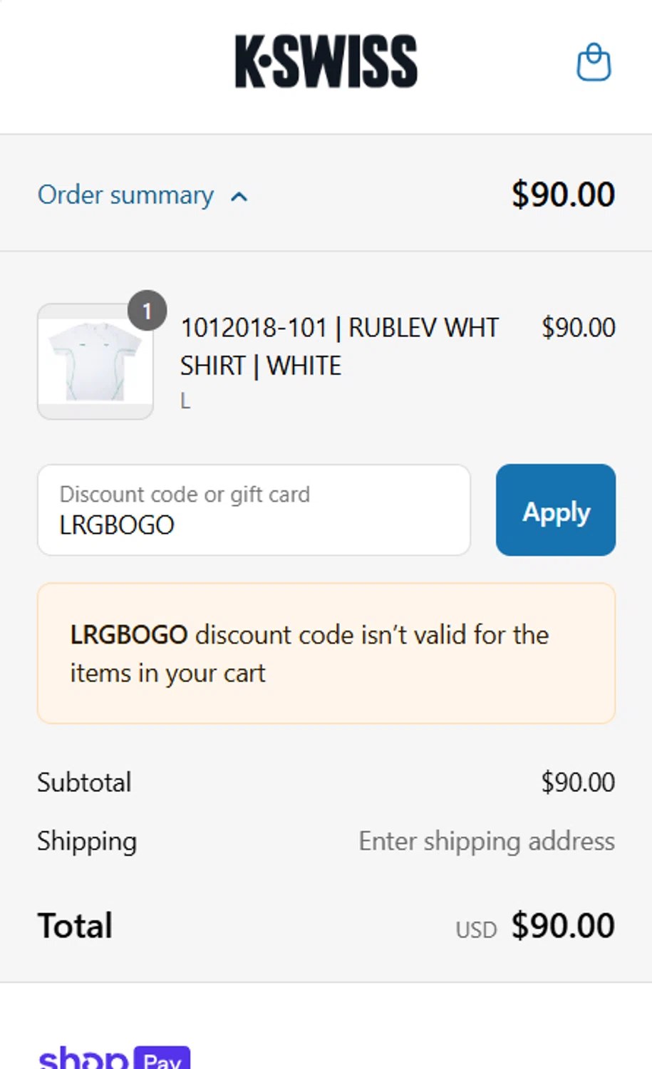
Task: Click the Shop Pay logo
Action: point(114,1058)
